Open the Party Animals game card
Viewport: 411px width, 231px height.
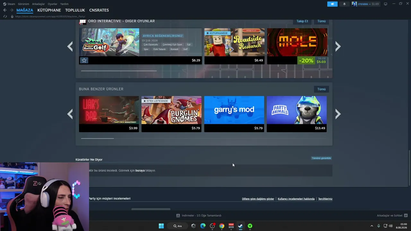(297, 114)
